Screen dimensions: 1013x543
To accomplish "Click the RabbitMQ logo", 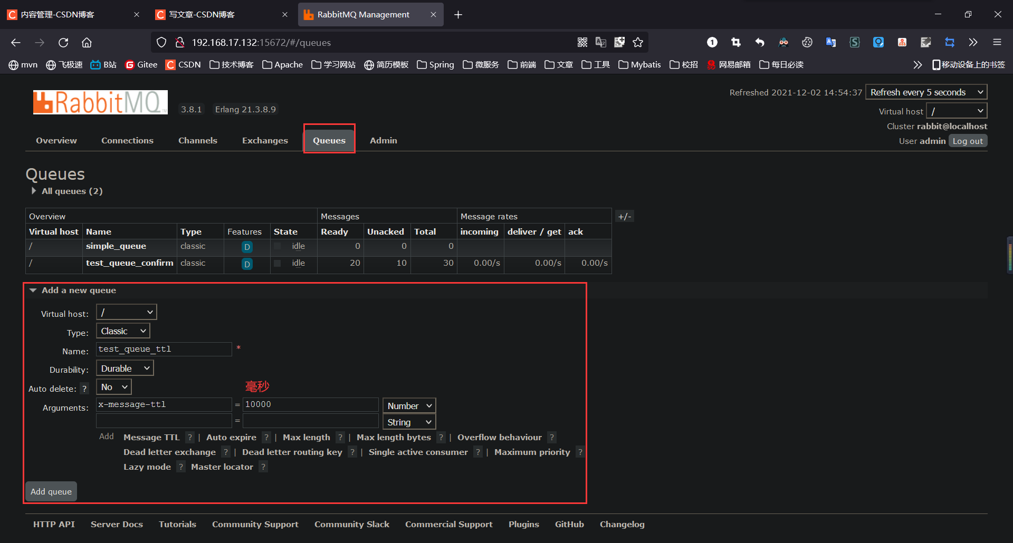I will click(100, 102).
